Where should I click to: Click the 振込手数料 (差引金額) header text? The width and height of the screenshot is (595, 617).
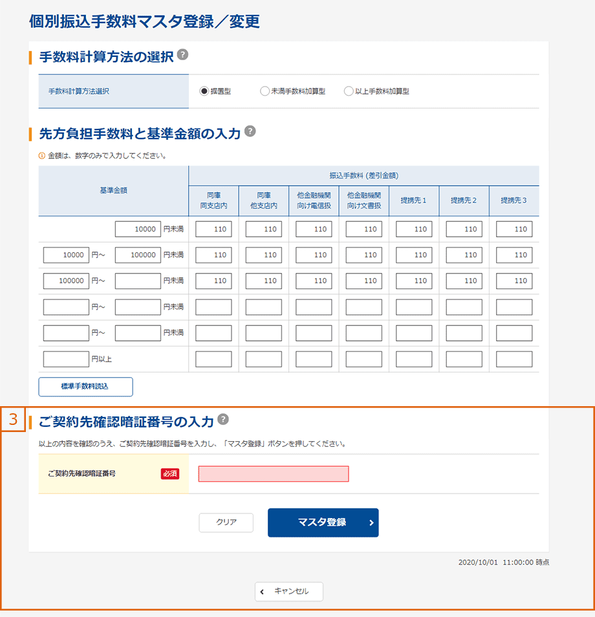click(x=364, y=175)
